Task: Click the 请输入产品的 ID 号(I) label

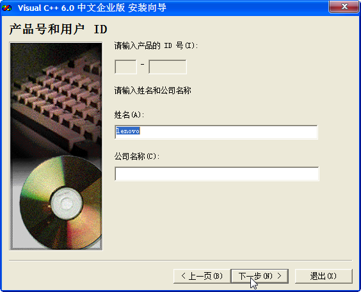Action: point(156,45)
